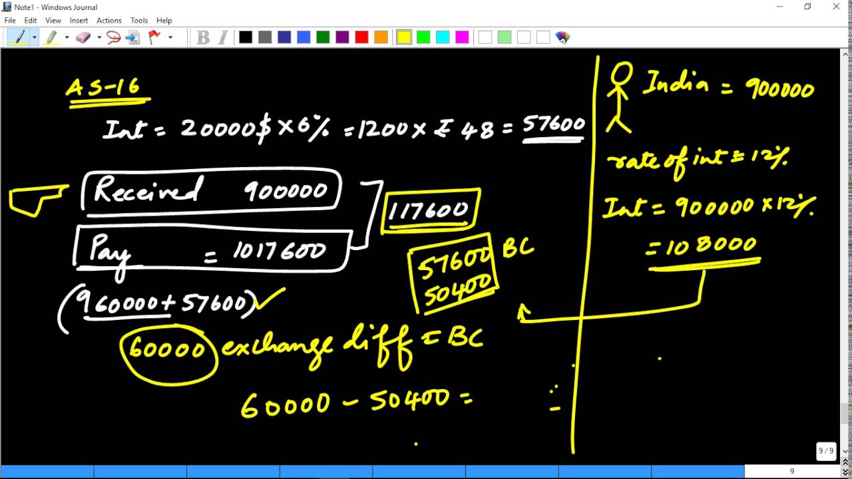The image size is (852, 479).
Task: Open the Flag options dropdown arrow
Action: point(170,37)
